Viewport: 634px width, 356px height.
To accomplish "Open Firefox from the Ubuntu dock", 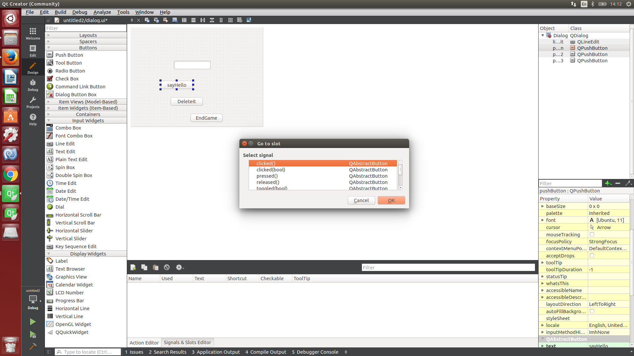I will point(11,57).
